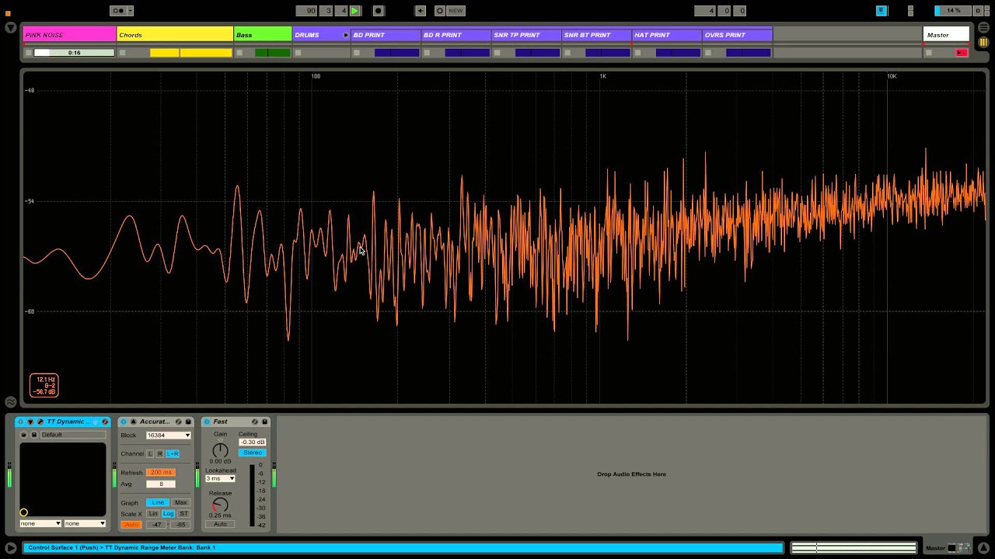Open the hot-swap icon on TT Dynamic device

(x=105, y=422)
